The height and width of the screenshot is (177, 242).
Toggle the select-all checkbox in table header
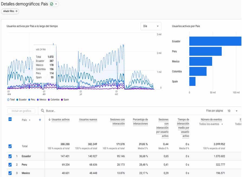10,119
